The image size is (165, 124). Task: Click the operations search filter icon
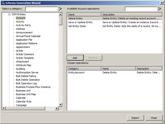(x=159, y=9)
